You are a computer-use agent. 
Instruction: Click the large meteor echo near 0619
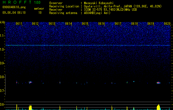point(159,83)
